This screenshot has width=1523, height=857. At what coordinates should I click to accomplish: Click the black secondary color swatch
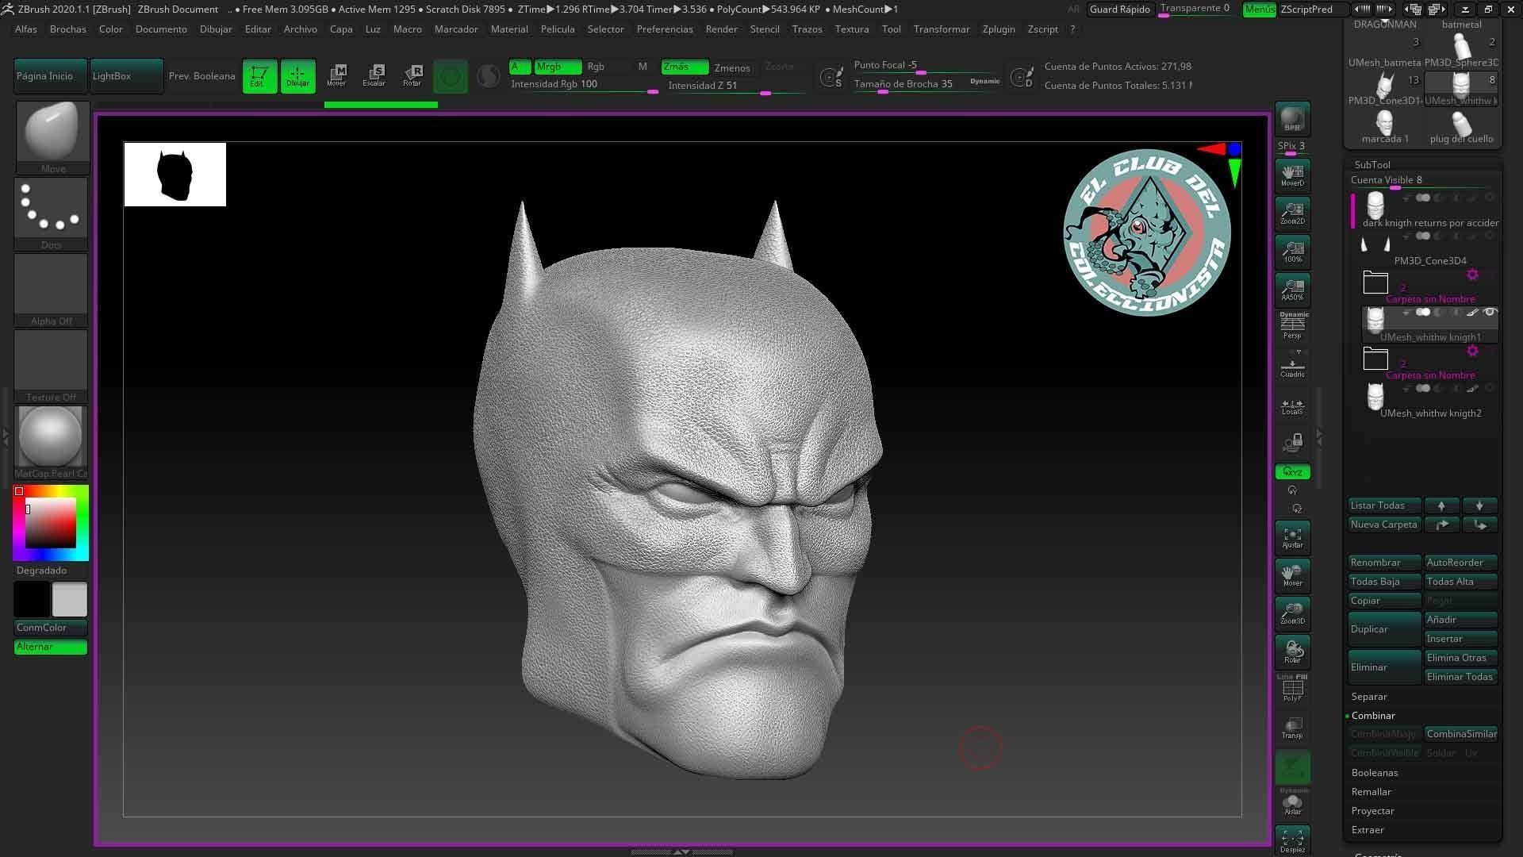pyautogui.click(x=32, y=600)
